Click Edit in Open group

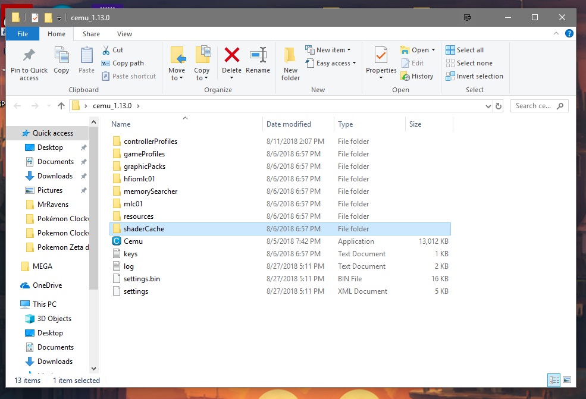click(413, 63)
